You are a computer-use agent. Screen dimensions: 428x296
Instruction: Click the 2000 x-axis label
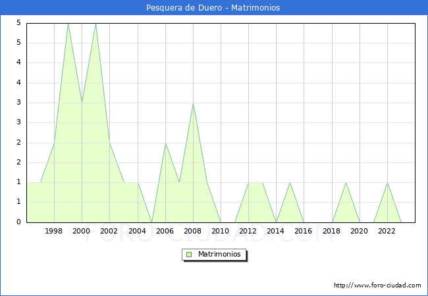point(82,231)
